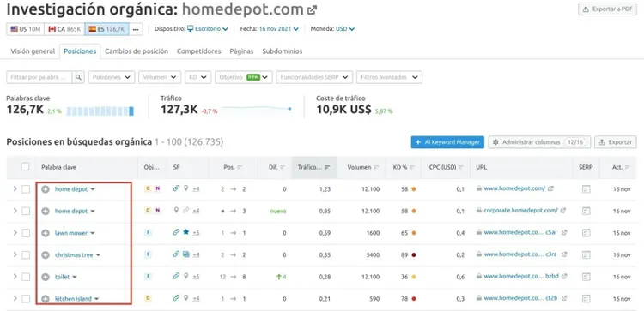The width and height of the screenshot is (644, 311).
Task: Switch to Visión general tab
Action: tap(33, 51)
